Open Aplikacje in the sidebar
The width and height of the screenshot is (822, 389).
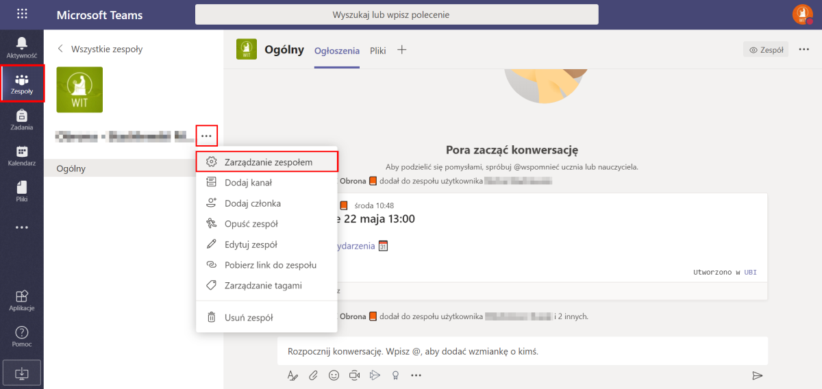pos(22,300)
